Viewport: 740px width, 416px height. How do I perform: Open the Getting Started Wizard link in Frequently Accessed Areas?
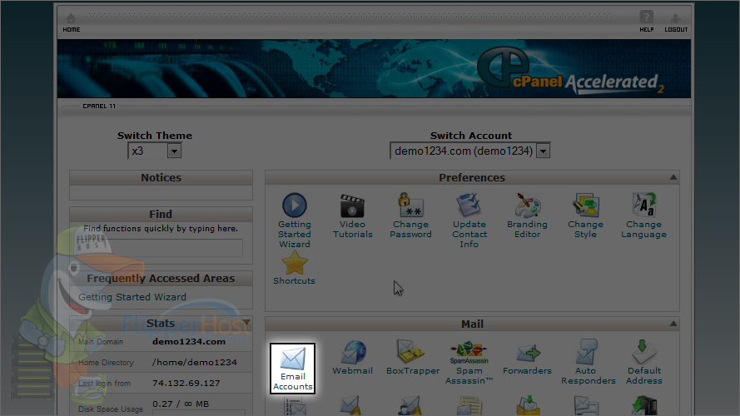(132, 297)
